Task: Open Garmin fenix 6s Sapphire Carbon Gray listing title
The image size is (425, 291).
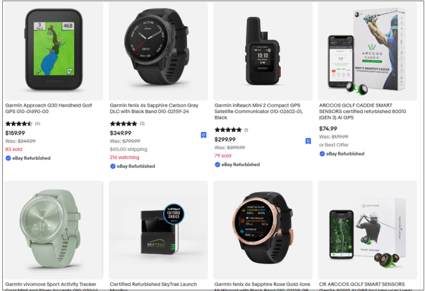Action: 154,108
